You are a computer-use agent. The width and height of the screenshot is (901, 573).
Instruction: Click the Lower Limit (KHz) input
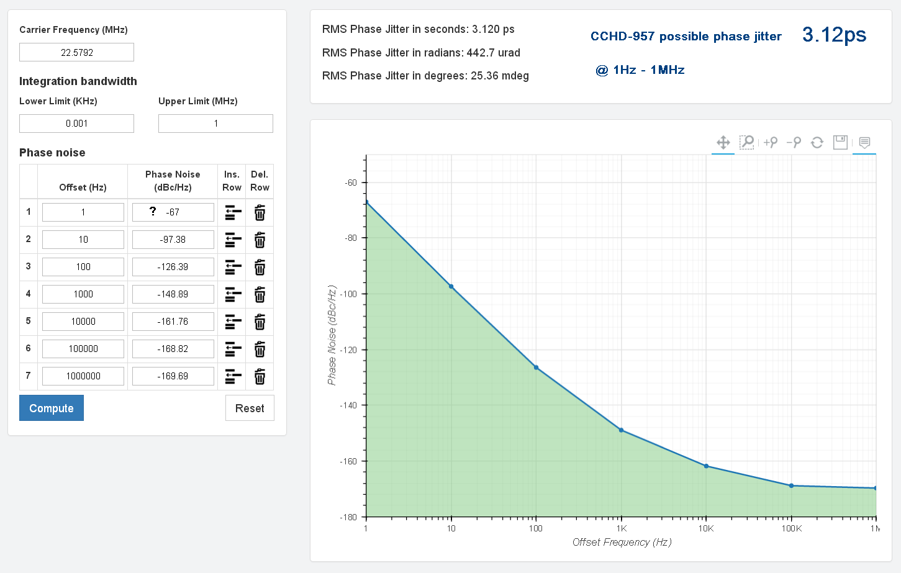pyautogui.click(x=76, y=124)
